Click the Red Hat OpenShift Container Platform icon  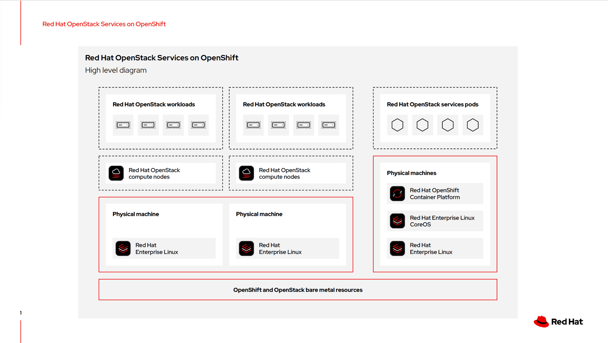click(397, 193)
